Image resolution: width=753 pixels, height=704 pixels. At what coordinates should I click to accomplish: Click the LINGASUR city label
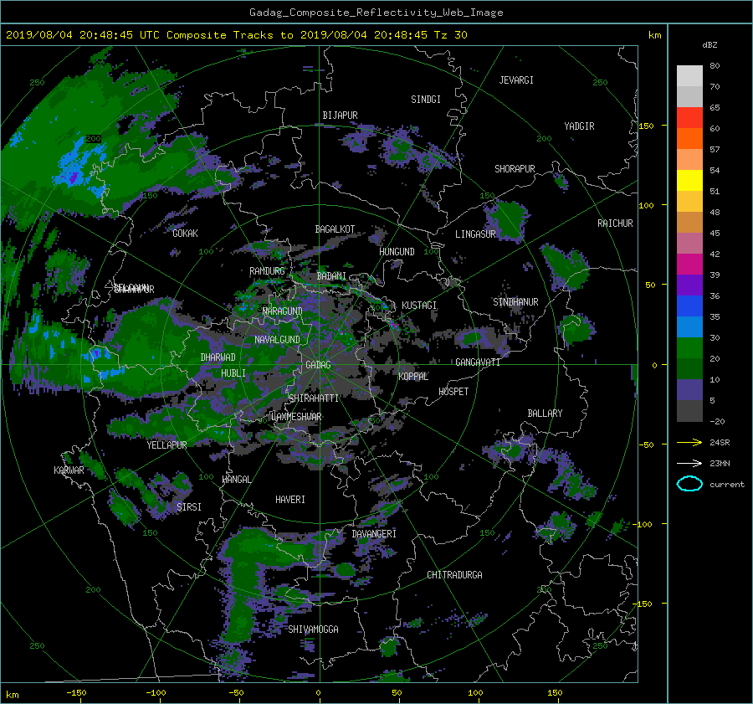pyautogui.click(x=475, y=234)
